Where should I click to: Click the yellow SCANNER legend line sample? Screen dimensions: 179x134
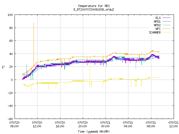click(x=166, y=32)
